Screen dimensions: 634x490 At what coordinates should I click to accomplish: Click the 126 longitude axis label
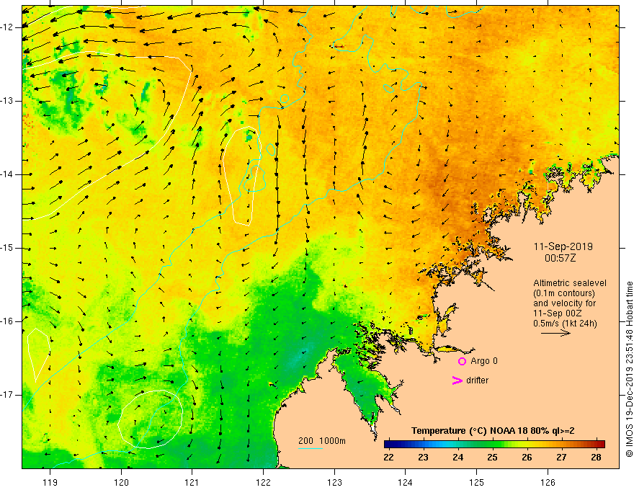click(548, 482)
